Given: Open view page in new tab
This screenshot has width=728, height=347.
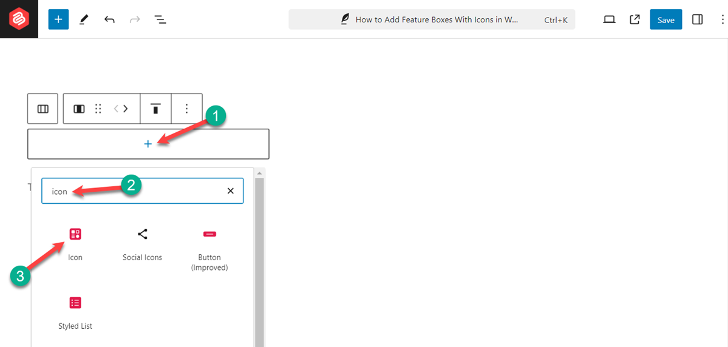Looking at the screenshot, I should (x=634, y=19).
